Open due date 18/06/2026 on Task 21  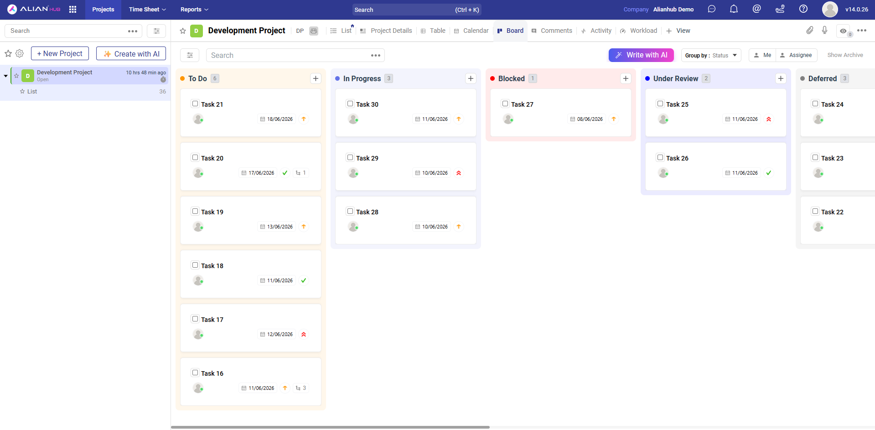tap(276, 119)
